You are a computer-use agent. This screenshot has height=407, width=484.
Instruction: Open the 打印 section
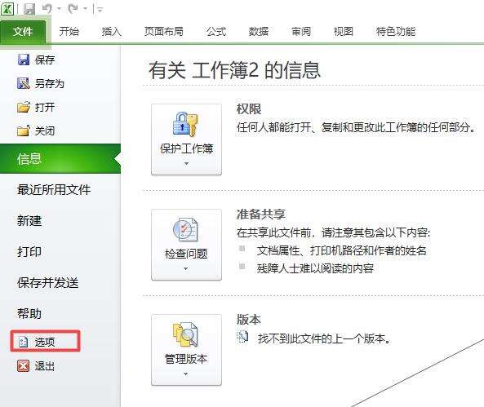click(x=29, y=251)
